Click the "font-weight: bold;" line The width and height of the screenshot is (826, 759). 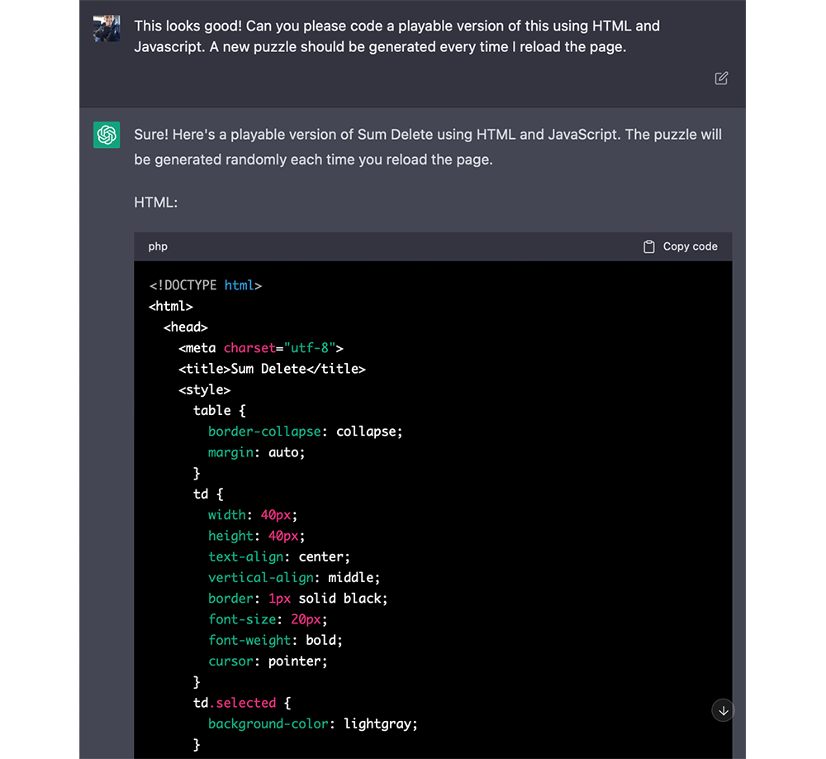click(x=275, y=640)
